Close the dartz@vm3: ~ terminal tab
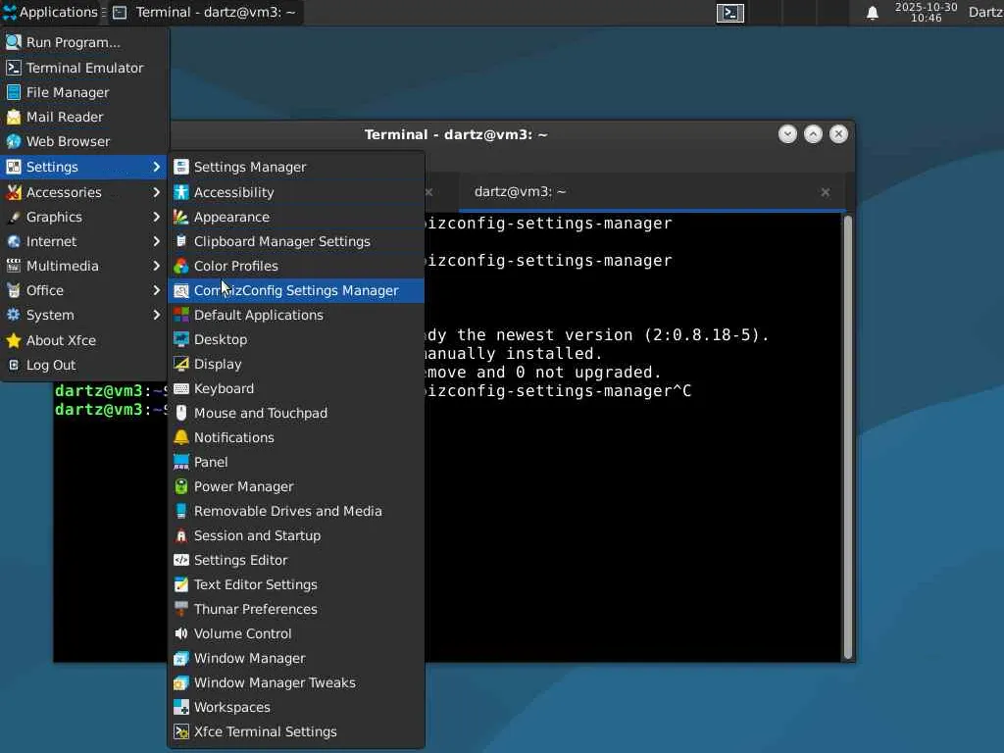Viewport: 1004px width, 753px height. pos(826,192)
